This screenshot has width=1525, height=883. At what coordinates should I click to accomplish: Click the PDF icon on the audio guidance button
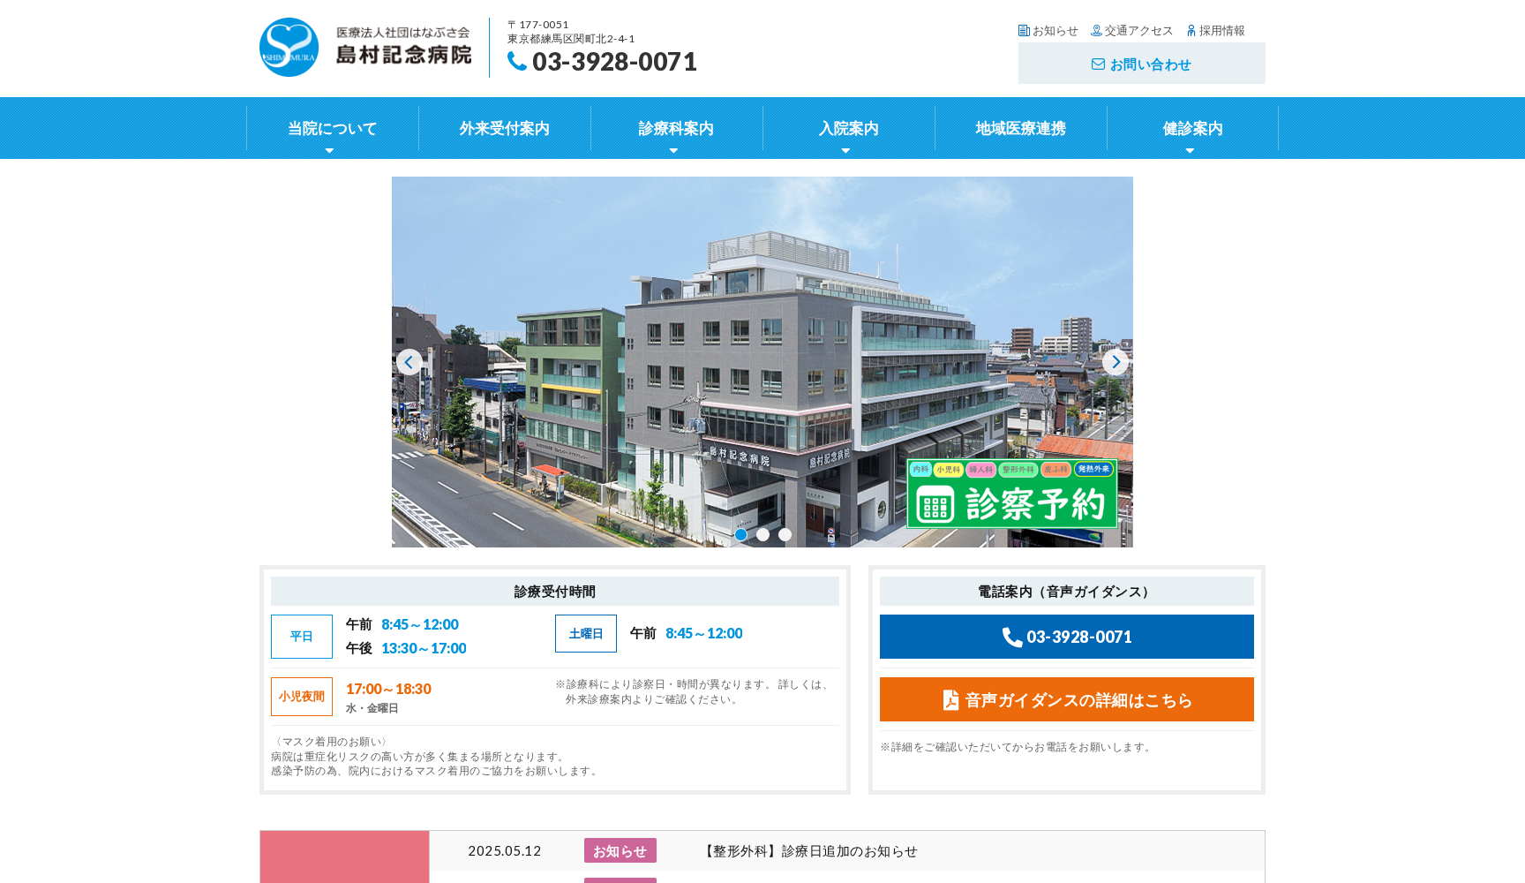(x=950, y=699)
